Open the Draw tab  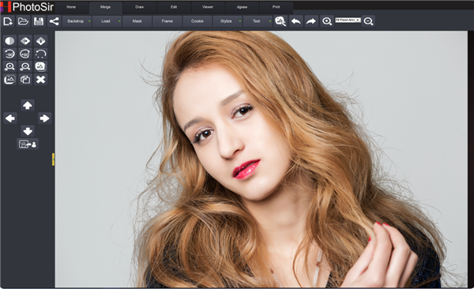coord(140,7)
